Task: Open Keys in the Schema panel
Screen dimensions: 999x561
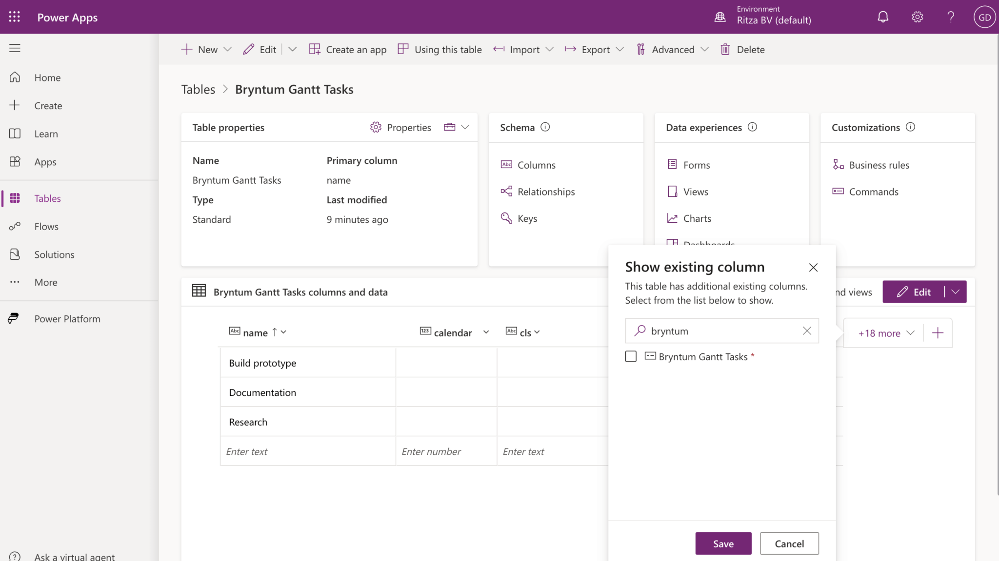Action: click(x=527, y=218)
